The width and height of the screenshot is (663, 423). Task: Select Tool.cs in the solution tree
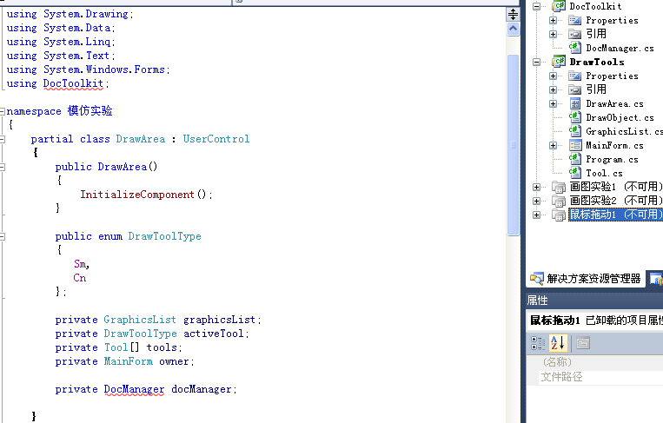(604, 173)
